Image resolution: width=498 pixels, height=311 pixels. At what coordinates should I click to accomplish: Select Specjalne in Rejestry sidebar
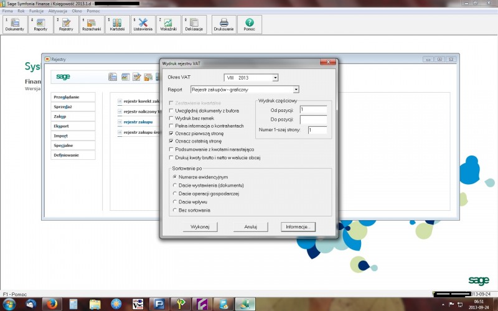coord(73,146)
